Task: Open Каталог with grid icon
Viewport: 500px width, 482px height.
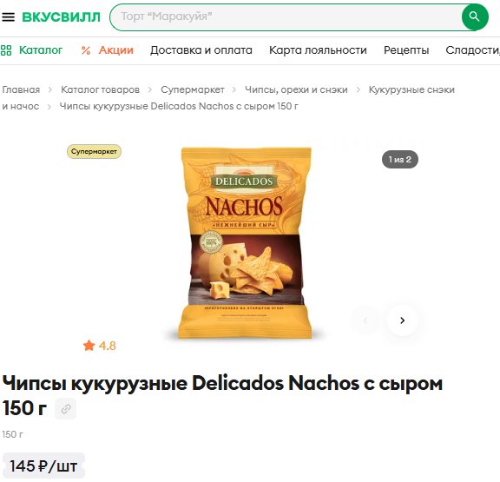Action: (x=31, y=50)
